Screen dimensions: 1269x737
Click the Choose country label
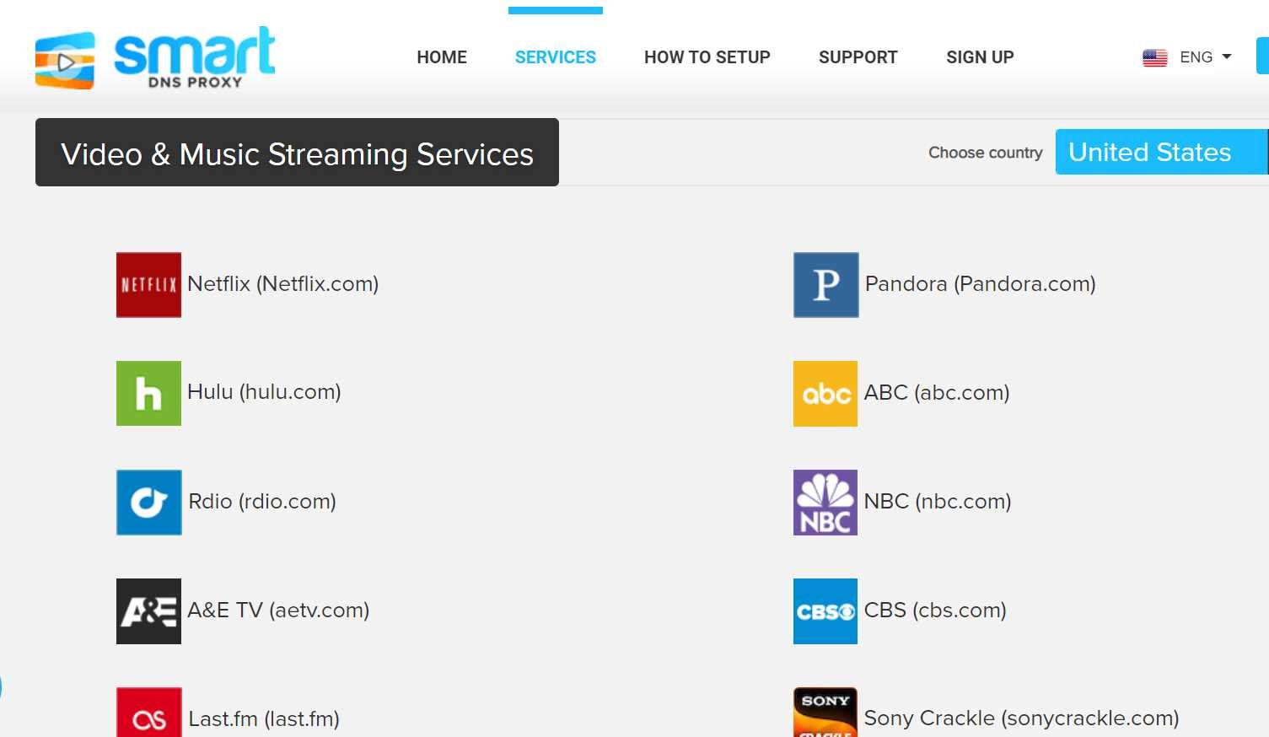(x=986, y=153)
